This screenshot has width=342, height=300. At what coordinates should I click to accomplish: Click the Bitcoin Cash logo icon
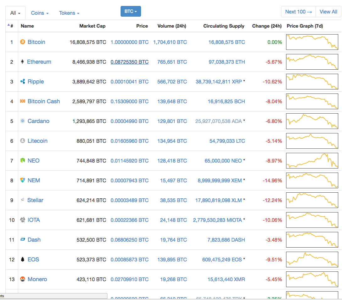pos(23,101)
